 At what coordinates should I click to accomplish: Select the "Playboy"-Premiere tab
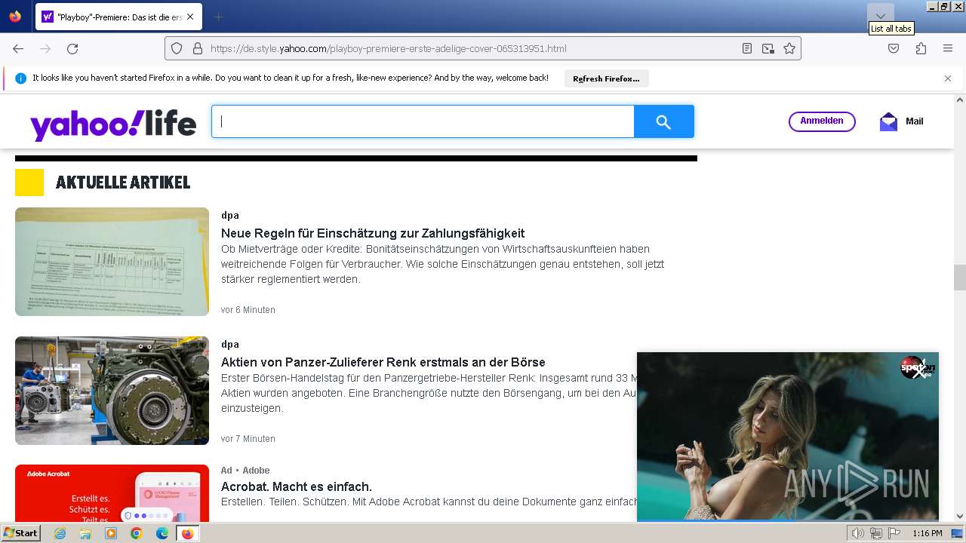tap(118, 17)
